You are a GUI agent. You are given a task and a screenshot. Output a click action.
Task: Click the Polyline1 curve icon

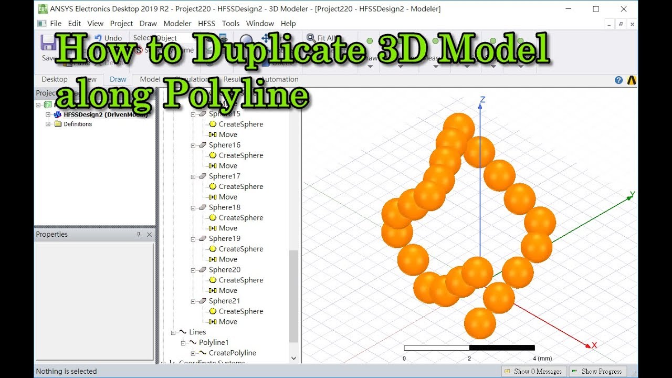[193, 343]
